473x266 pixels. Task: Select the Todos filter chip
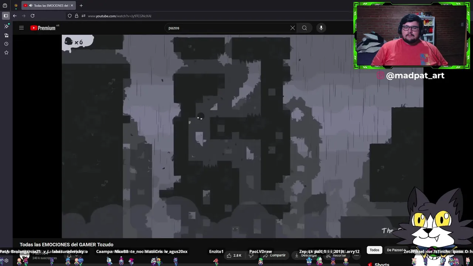tap(374, 250)
